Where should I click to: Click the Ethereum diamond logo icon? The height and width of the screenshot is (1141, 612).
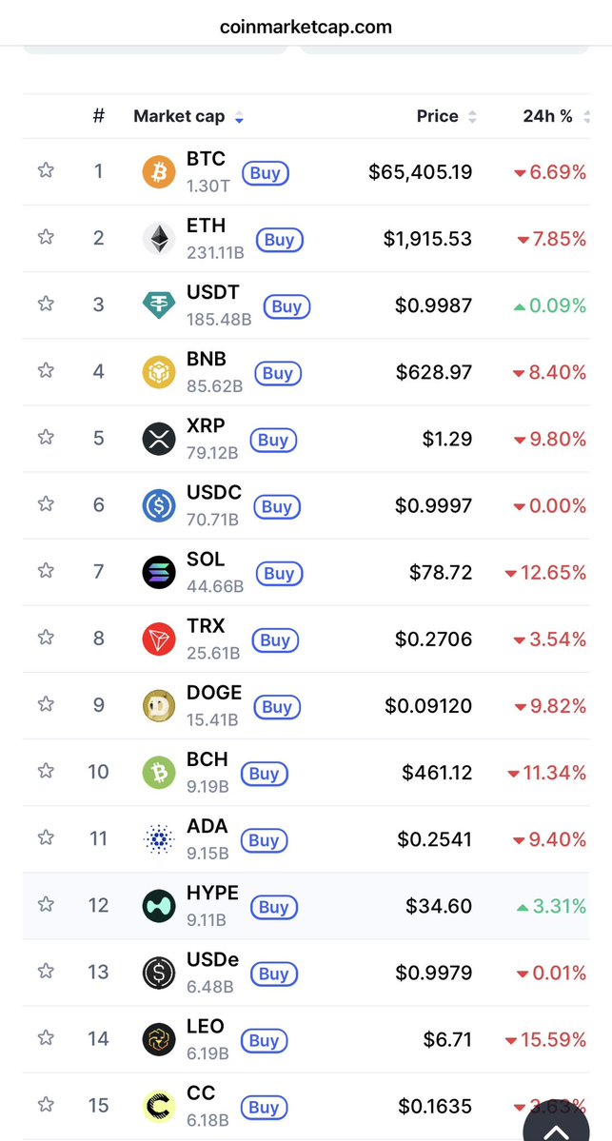click(159, 239)
